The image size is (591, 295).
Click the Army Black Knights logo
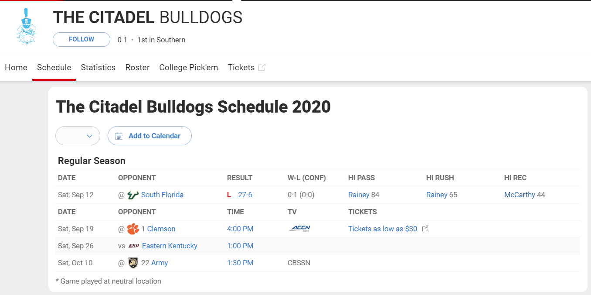coord(133,263)
